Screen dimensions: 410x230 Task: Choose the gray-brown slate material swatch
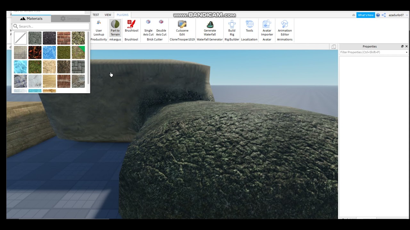78,81
